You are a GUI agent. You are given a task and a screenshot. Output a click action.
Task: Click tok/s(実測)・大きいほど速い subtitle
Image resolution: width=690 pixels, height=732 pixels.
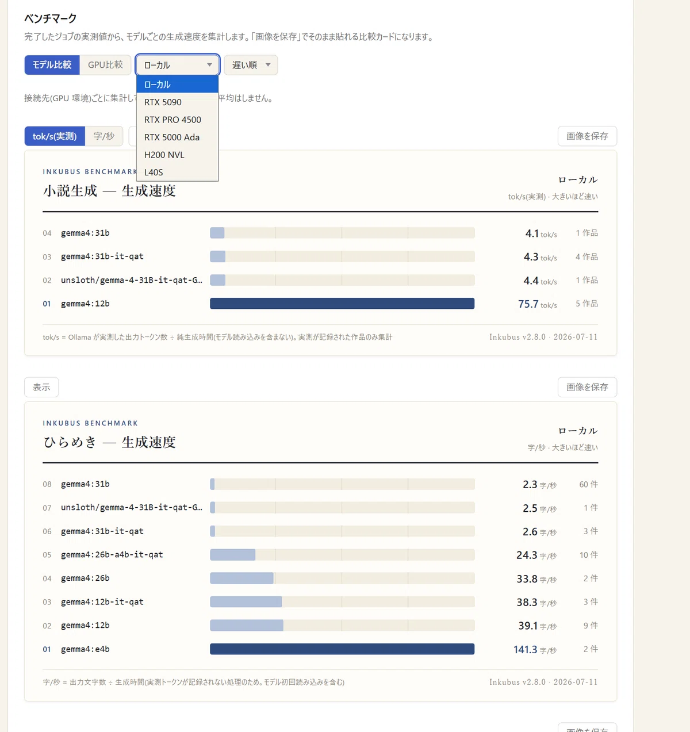tap(553, 197)
